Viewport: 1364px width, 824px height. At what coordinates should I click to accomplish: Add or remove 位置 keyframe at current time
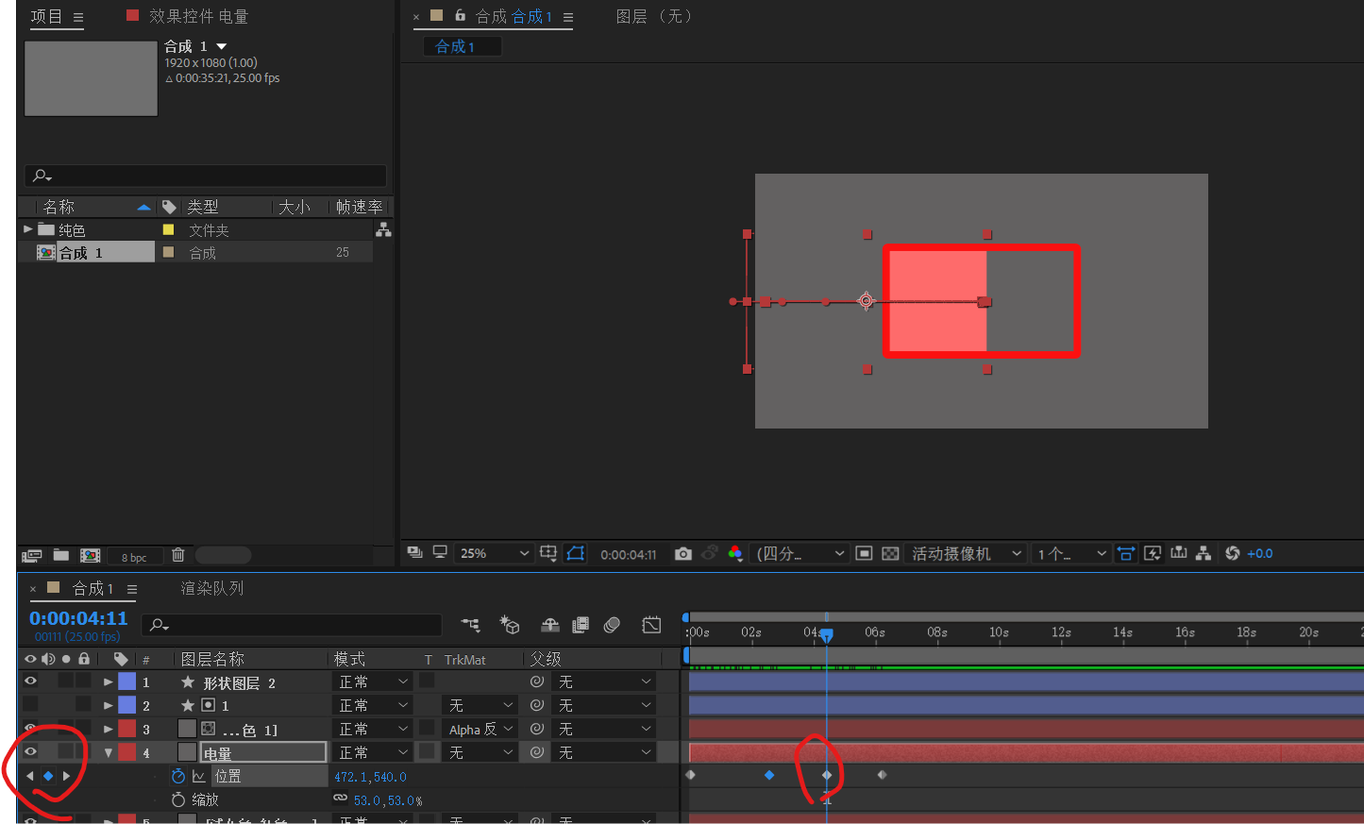click(48, 776)
